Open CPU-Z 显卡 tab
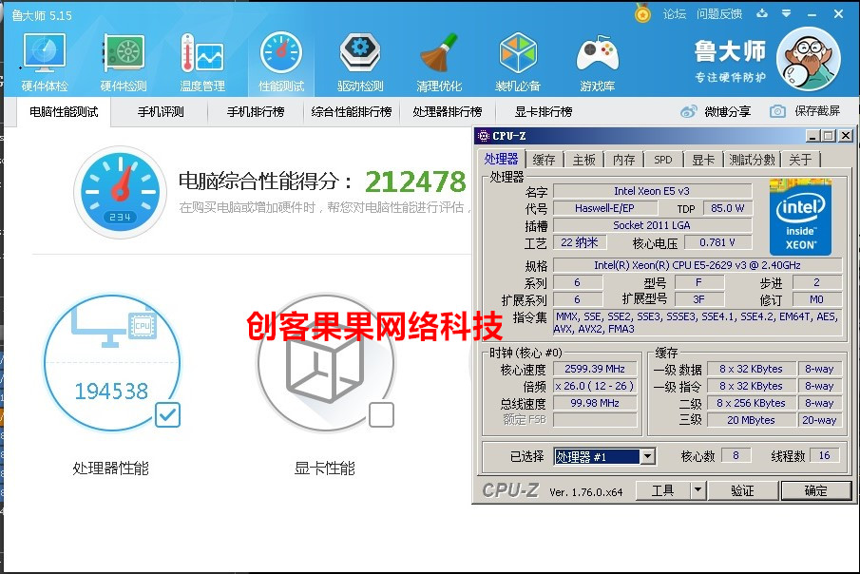 (x=703, y=160)
